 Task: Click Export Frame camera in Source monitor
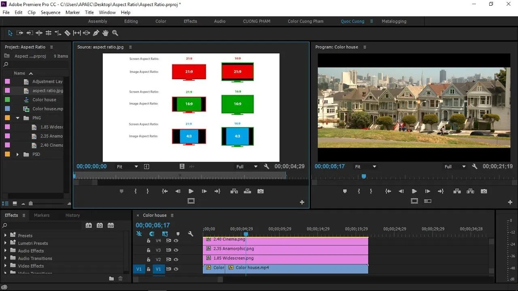[x=261, y=191]
